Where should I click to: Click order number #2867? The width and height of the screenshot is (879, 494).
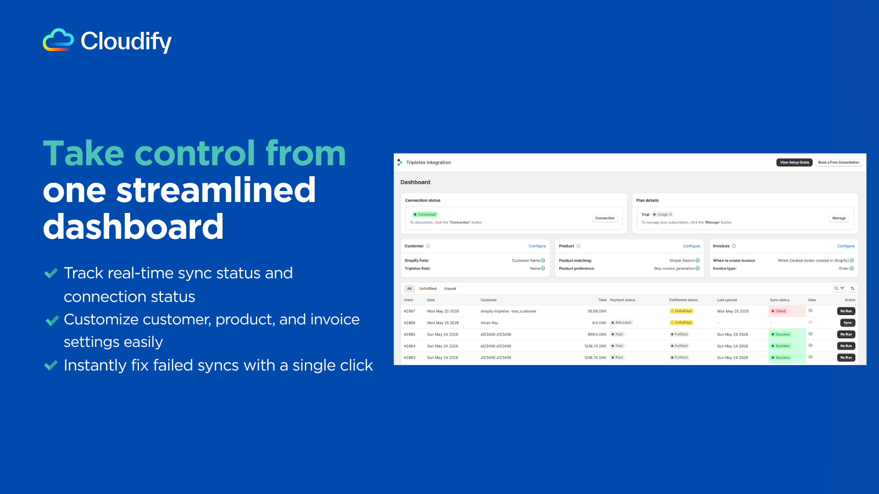(x=410, y=311)
